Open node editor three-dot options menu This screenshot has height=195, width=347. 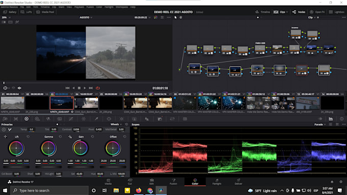tap(344, 17)
